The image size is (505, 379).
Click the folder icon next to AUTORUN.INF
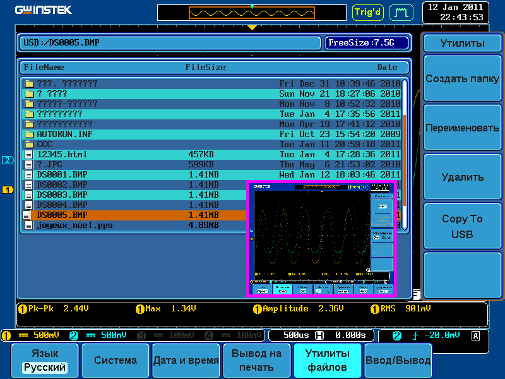tap(28, 134)
